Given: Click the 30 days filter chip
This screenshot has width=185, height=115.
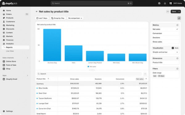Looking at the screenshot, I should (x=161, y=76).
